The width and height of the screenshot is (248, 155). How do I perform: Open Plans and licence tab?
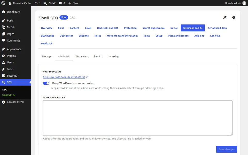click(x=179, y=36)
